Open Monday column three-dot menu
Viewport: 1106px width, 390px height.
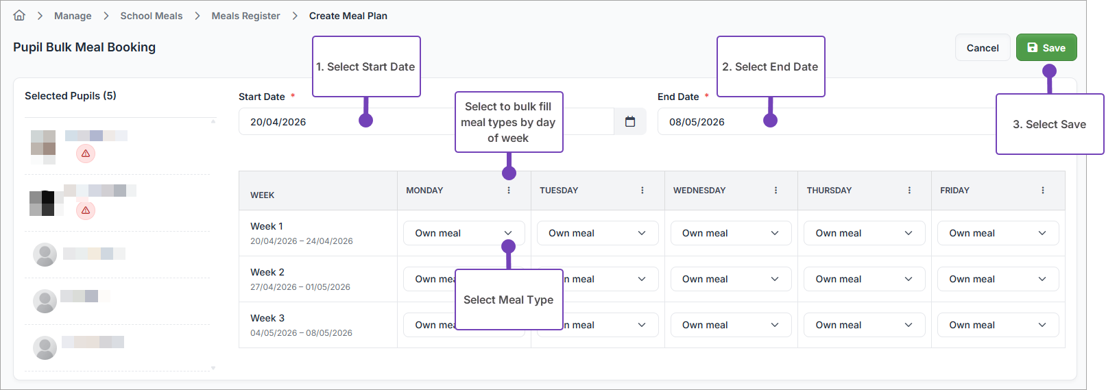tap(508, 191)
